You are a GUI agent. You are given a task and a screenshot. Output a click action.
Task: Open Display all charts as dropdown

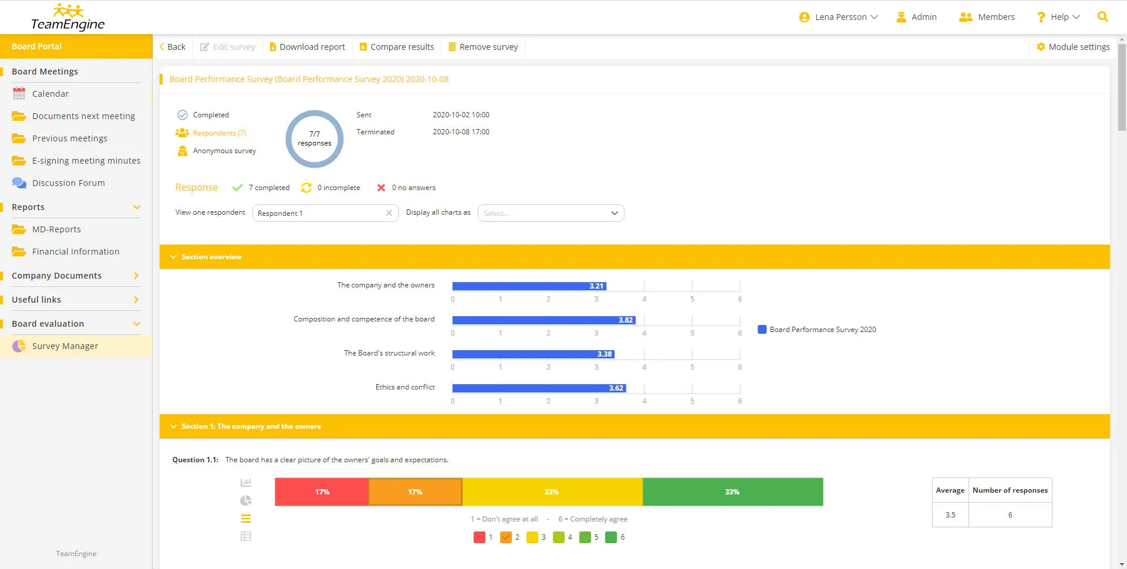click(551, 213)
